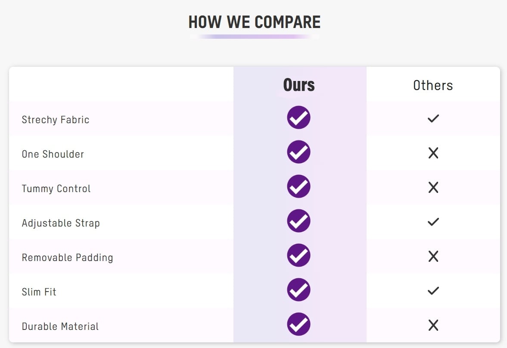Click the Others checkmark for Strechy Fabric
Image resolution: width=507 pixels, height=348 pixels.
[x=433, y=118]
